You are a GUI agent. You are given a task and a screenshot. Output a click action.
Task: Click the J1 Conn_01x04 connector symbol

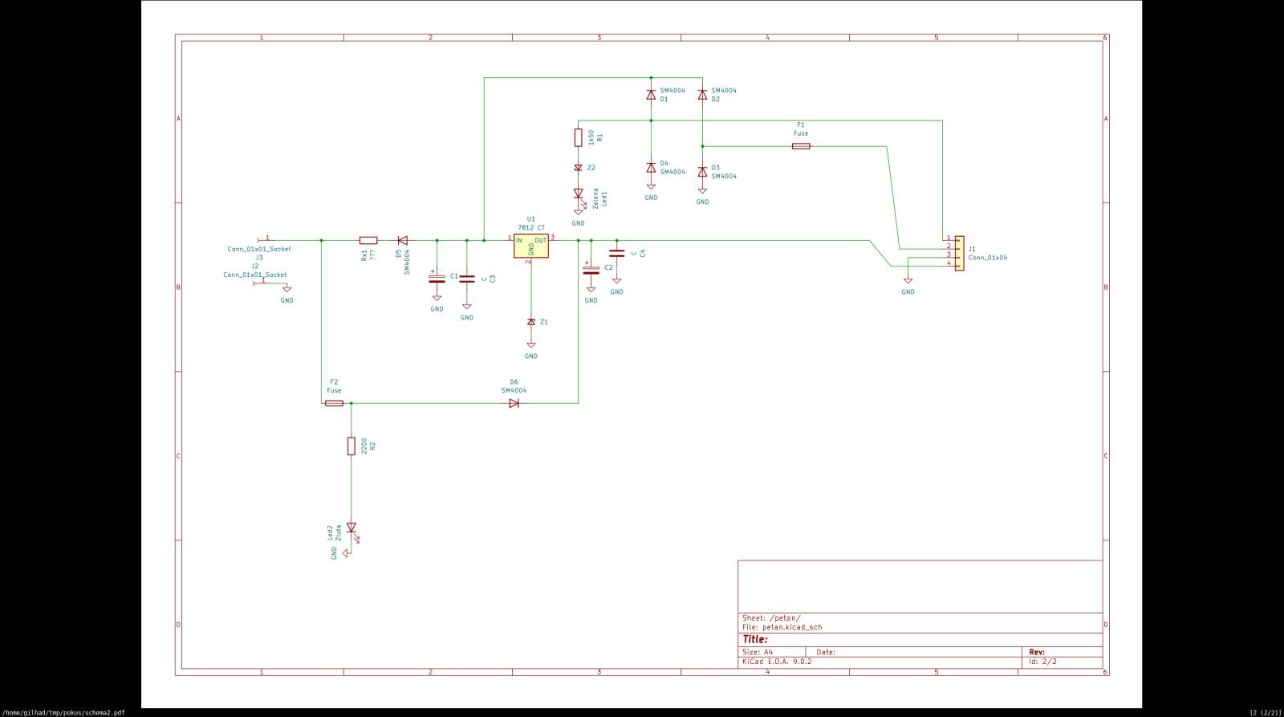coord(959,253)
